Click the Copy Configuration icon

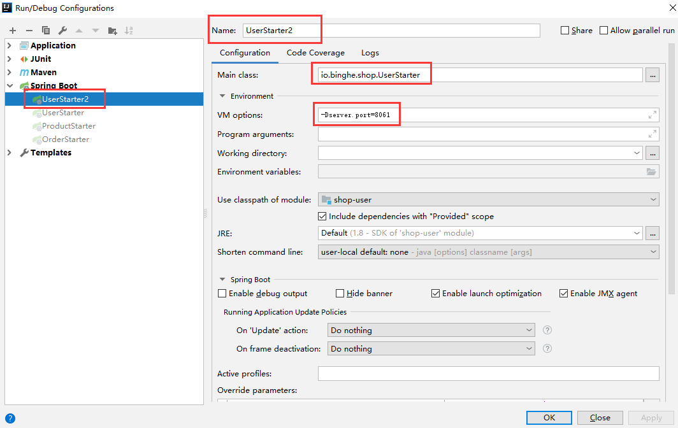[x=46, y=31]
